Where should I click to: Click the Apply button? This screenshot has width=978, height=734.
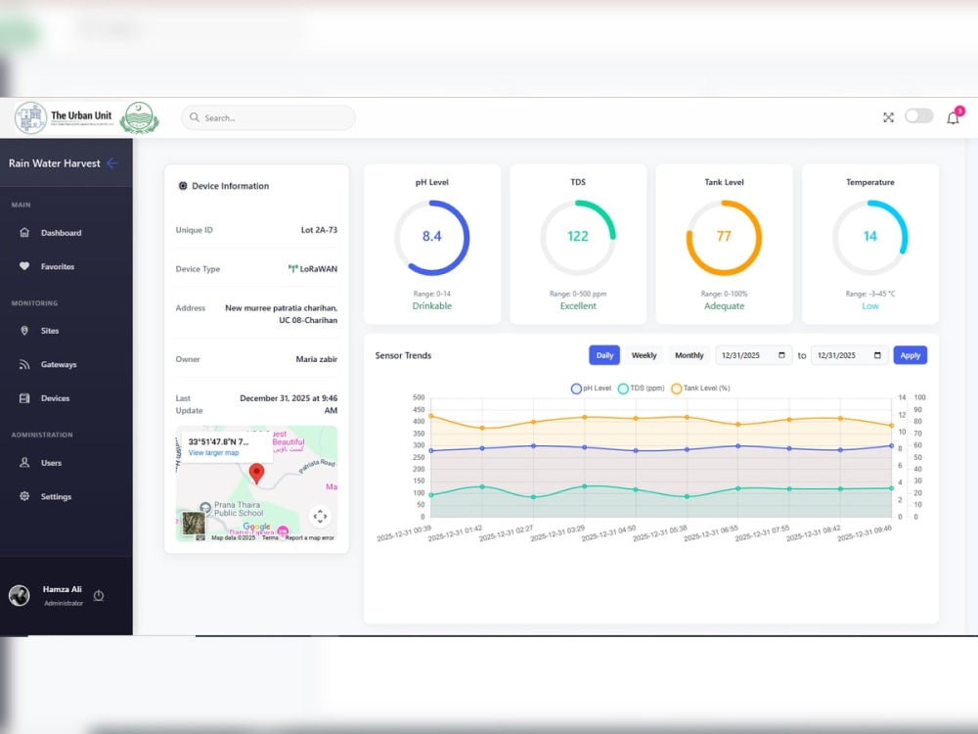coord(910,355)
